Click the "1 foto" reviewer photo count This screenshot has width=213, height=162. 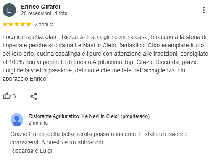(x=61, y=13)
